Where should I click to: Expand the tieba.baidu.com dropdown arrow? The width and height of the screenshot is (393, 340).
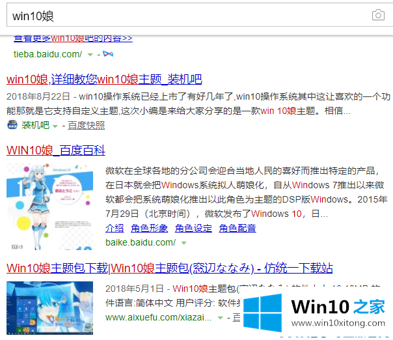click(x=90, y=55)
